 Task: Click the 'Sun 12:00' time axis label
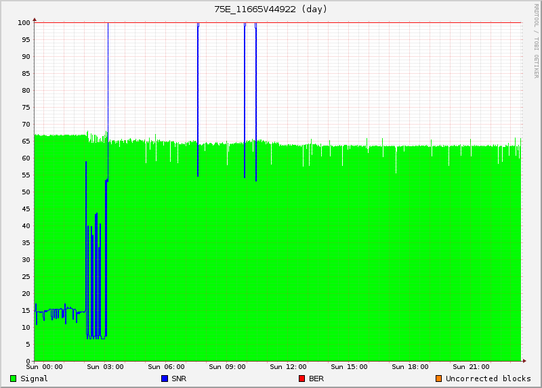tap(289, 367)
